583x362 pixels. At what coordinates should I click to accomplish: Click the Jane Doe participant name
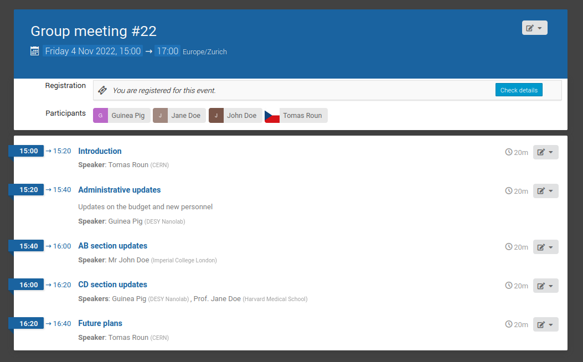pos(185,115)
